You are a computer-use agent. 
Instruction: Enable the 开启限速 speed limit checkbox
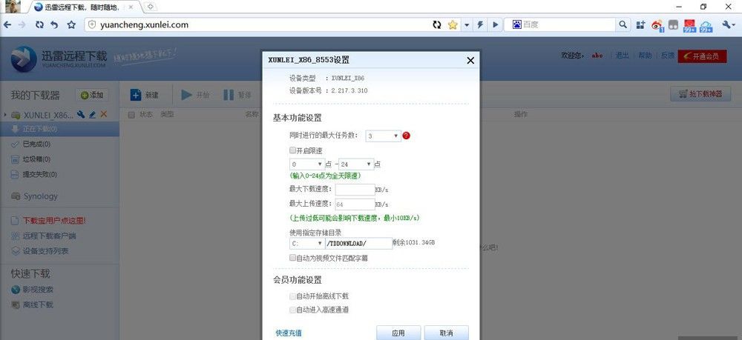click(293, 150)
